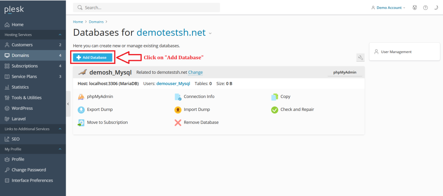The height and width of the screenshot is (196, 443).
Task: Open Statistics in the sidebar
Action: (x=33, y=87)
